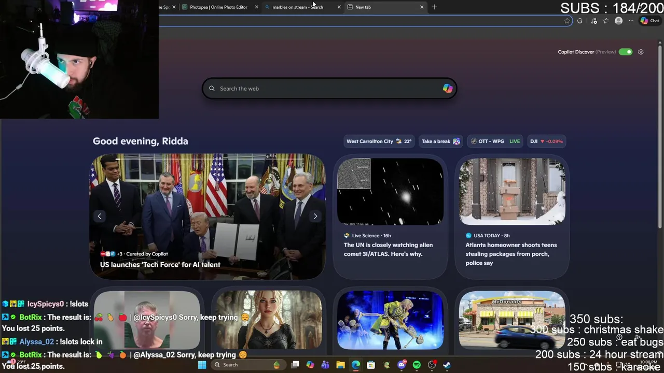Close the marbles on stream tab
Screen dimensions: 664x373
(x=339, y=7)
